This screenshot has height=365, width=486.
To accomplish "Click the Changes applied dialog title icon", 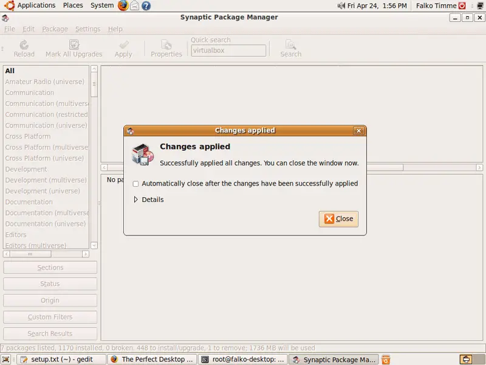I will (131, 131).
